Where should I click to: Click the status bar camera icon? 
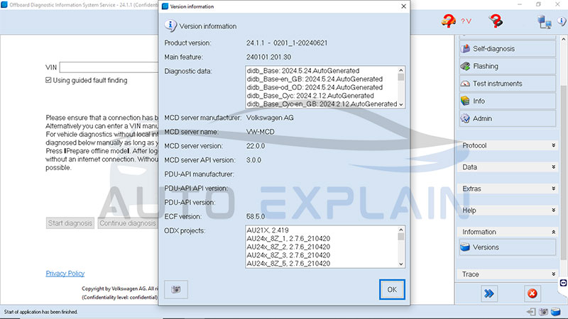point(543,311)
